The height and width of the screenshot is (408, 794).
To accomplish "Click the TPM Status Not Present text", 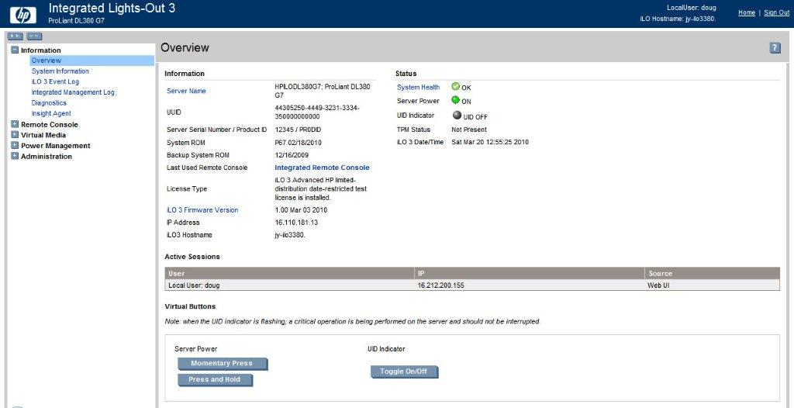I will (469, 130).
